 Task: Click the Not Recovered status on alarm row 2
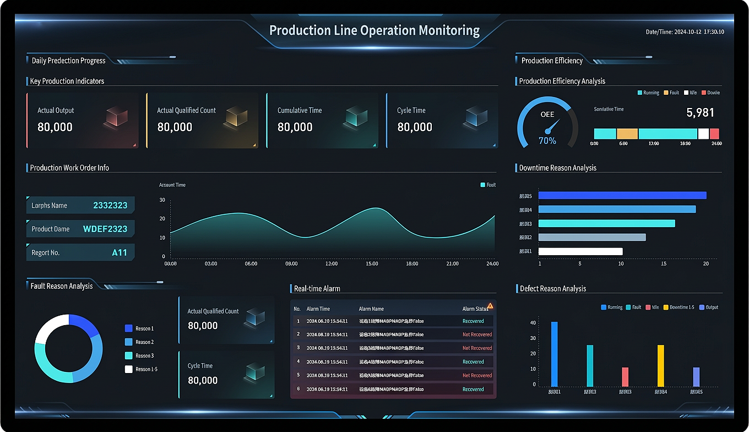pyautogui.click(x=476, y=334)
